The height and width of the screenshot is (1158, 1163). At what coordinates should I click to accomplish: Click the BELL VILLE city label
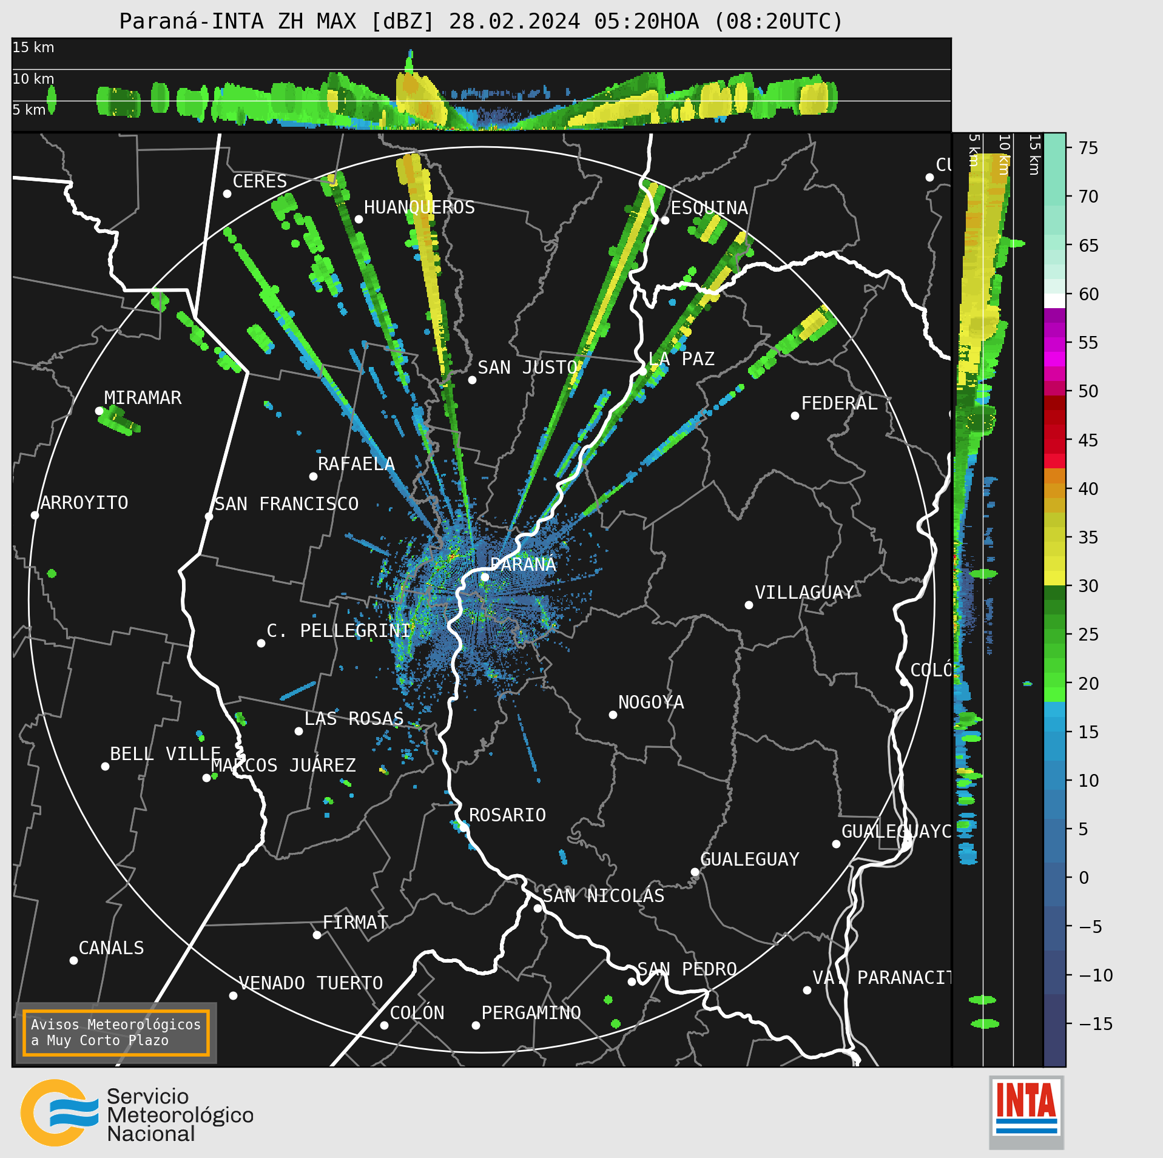coord(165,754)
